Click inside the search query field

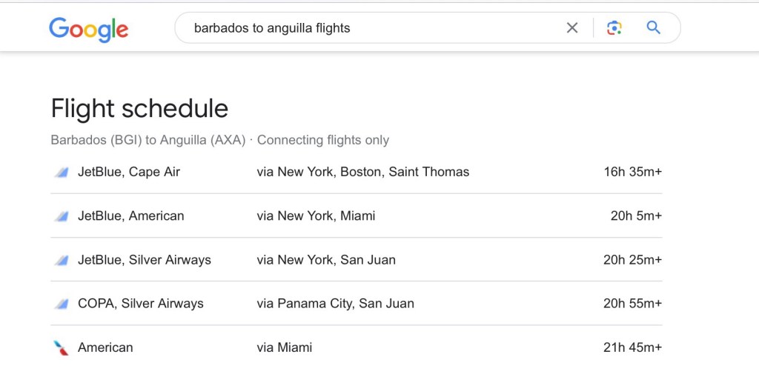(x=371, y=28)
